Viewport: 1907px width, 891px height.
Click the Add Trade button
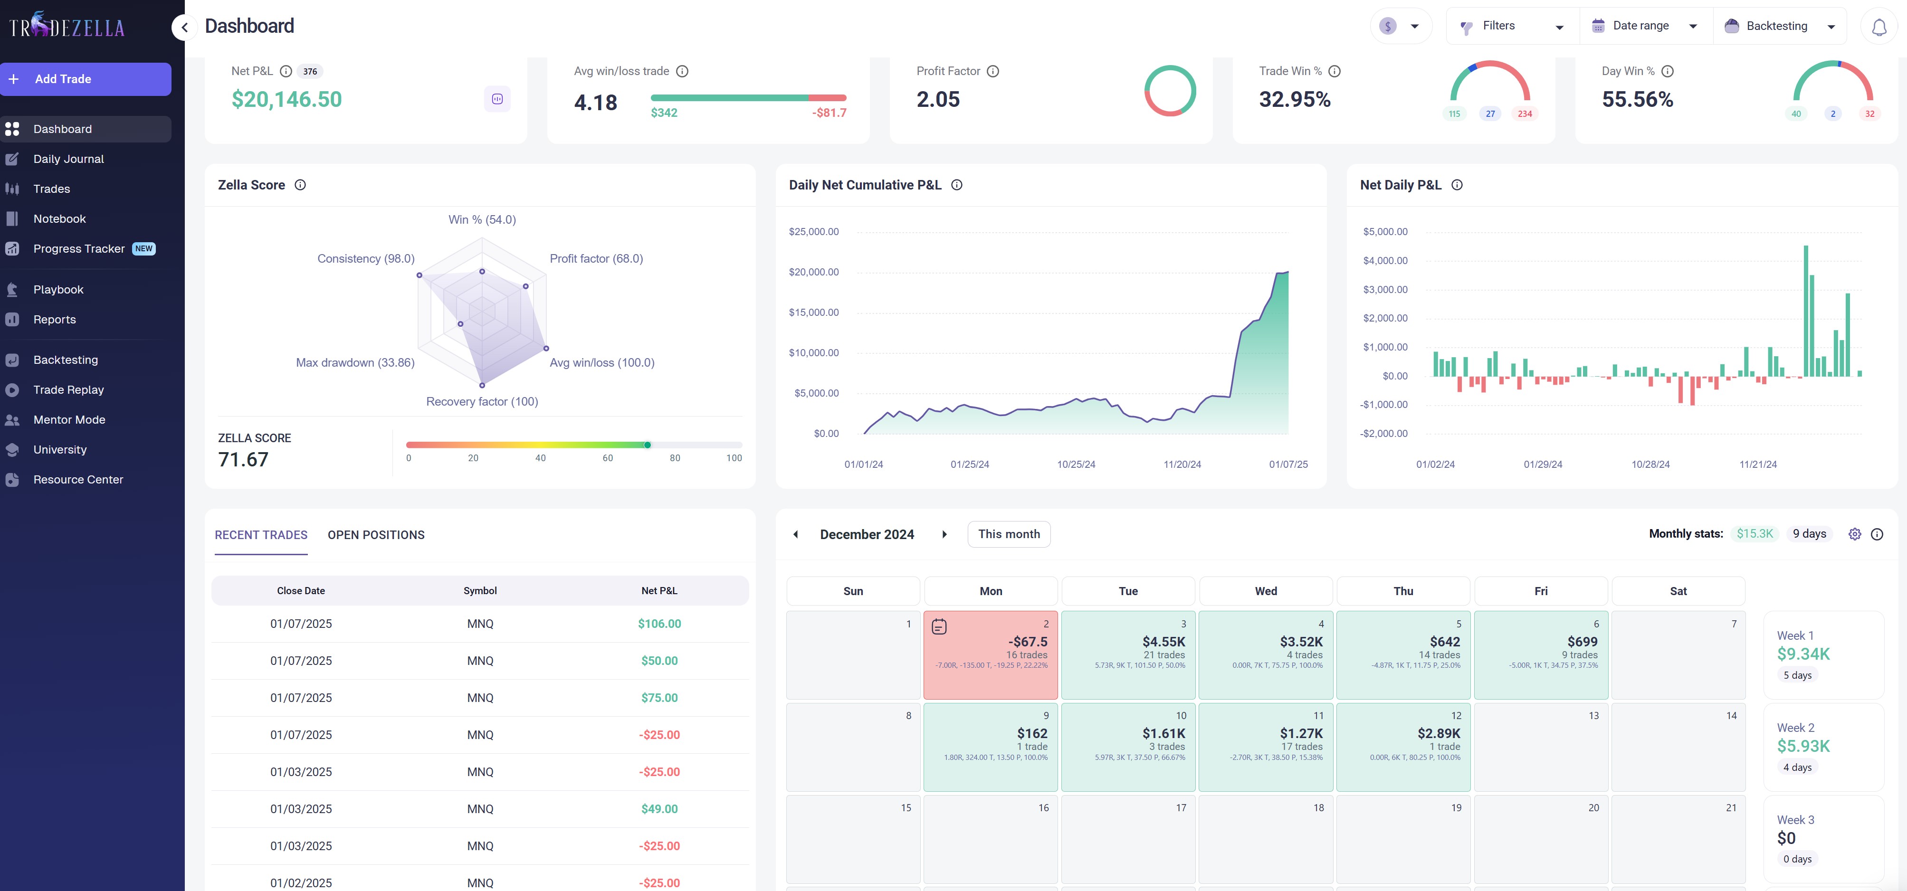click(86, 79)
